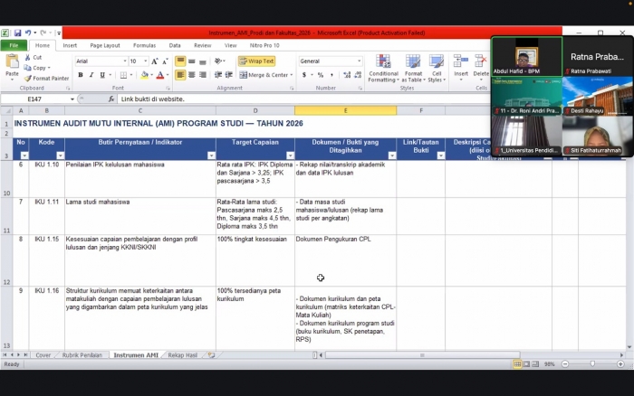Click Format as Table icon
Viewport: 634px width, 396px height.
413,61
